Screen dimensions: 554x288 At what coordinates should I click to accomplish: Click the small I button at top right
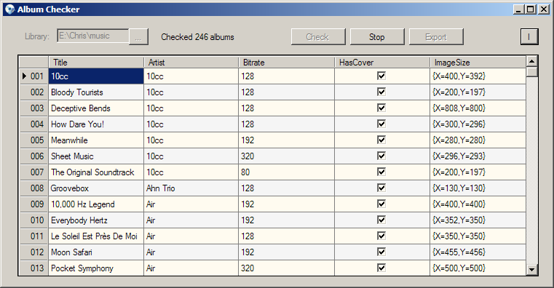click(x=529, y=36)
